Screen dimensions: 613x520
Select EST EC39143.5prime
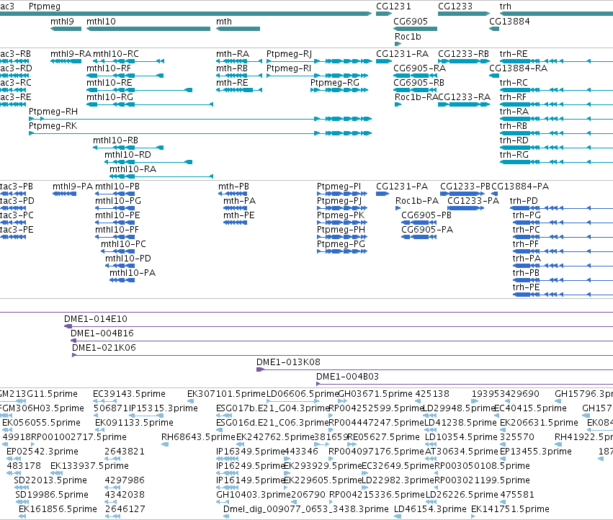coord(104,401)
